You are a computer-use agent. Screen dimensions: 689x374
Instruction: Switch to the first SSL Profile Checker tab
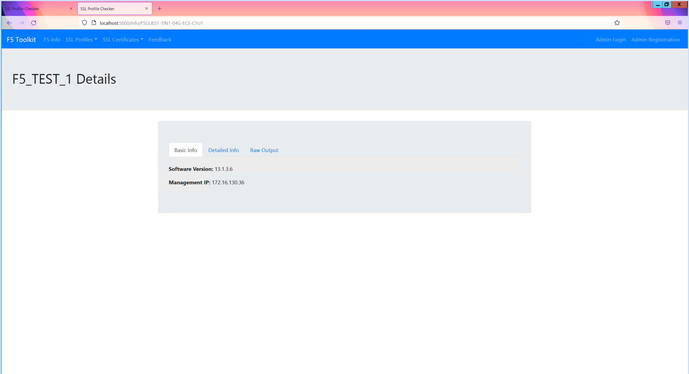[35, 9]
